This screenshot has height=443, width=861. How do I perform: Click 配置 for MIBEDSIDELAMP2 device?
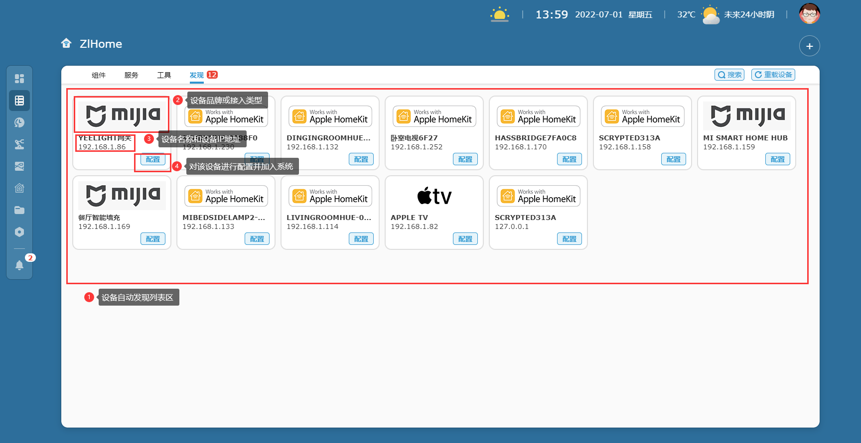(257, 239)
